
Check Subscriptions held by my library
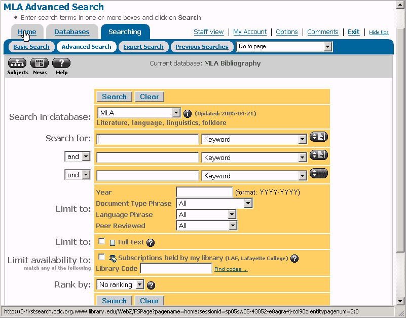(101, 257)
